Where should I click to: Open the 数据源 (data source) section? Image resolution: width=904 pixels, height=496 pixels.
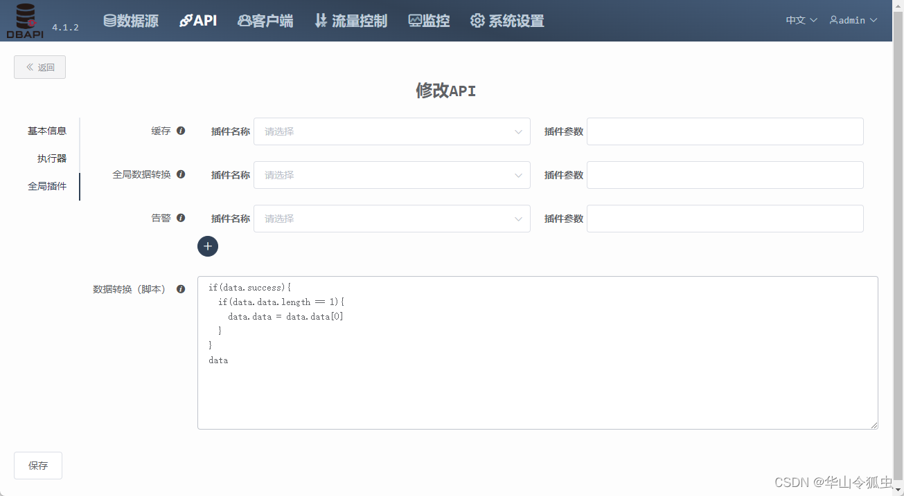click(x=131, y=21)
